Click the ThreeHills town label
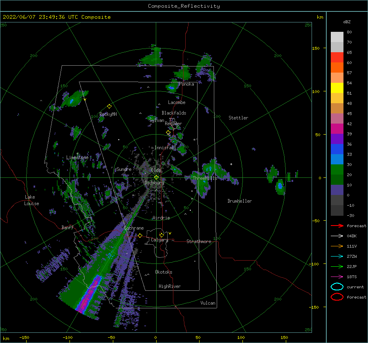 (x=205, y=178)
